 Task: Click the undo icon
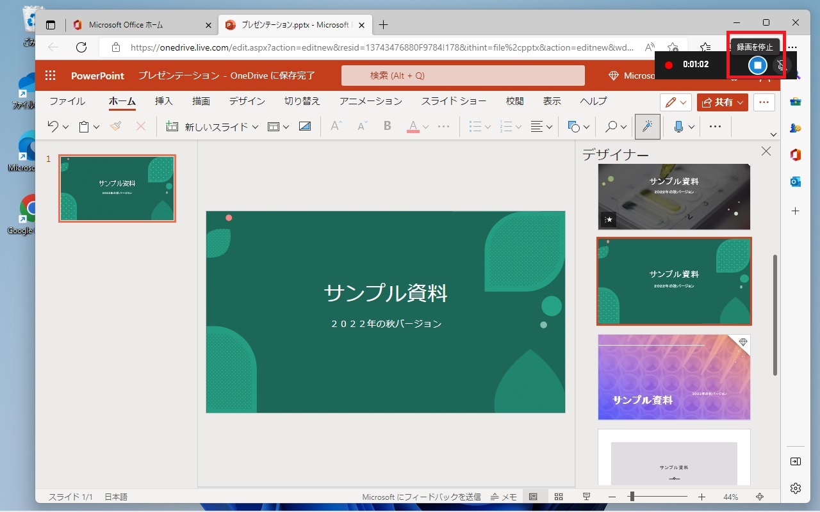[53, 127]
